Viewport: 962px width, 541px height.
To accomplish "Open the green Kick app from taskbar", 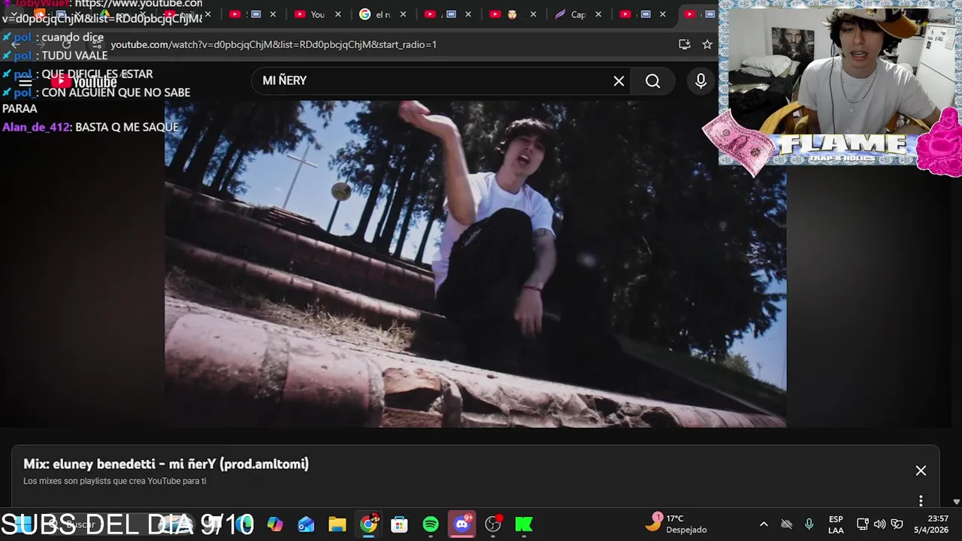I will [524, 524].
